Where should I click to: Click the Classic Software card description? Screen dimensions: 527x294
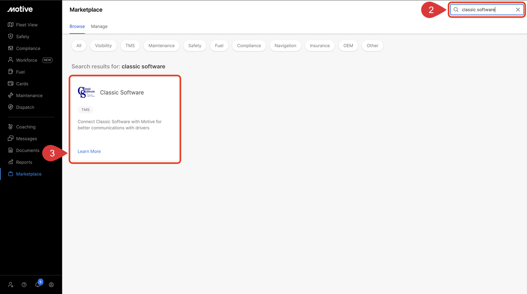120,124
